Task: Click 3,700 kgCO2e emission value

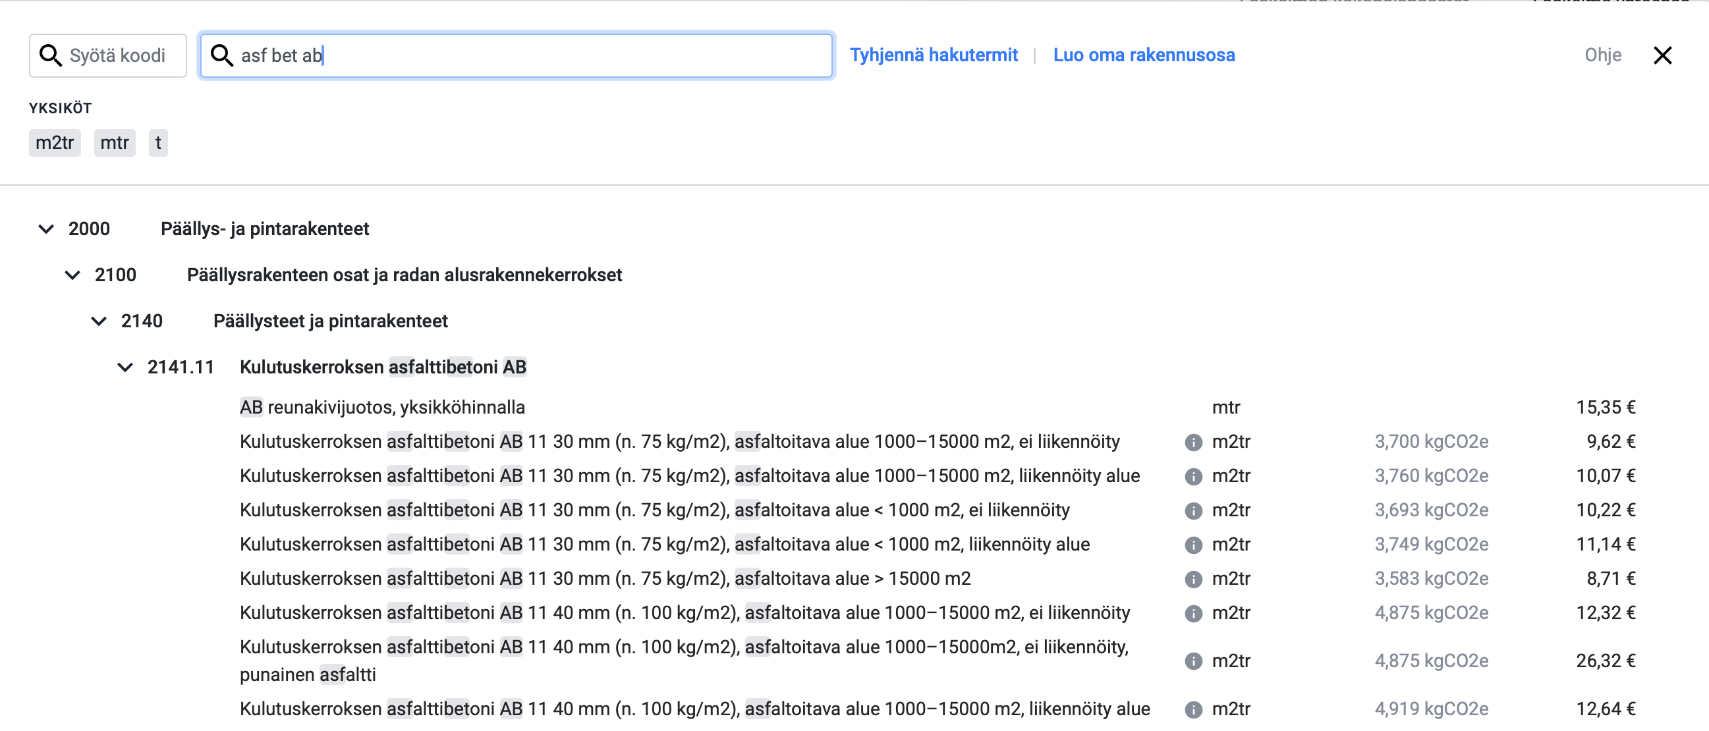Action: pyautogui.click(x=1431, y=442)
